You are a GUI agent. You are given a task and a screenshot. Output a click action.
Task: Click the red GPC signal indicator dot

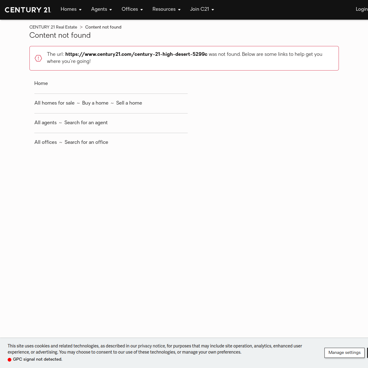coord(10,360)
